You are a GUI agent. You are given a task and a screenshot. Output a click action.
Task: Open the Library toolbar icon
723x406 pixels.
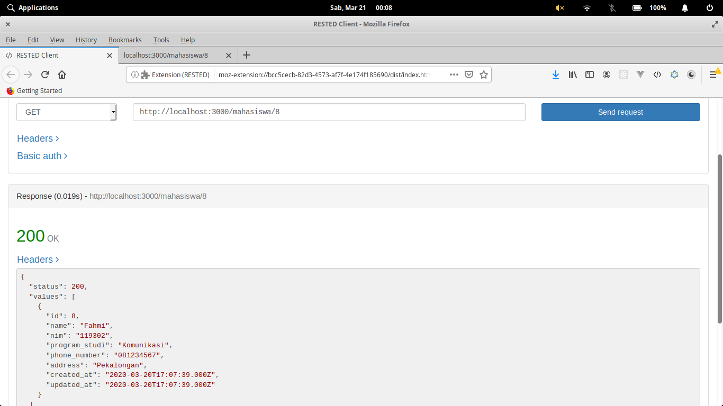tap(573, 75)
